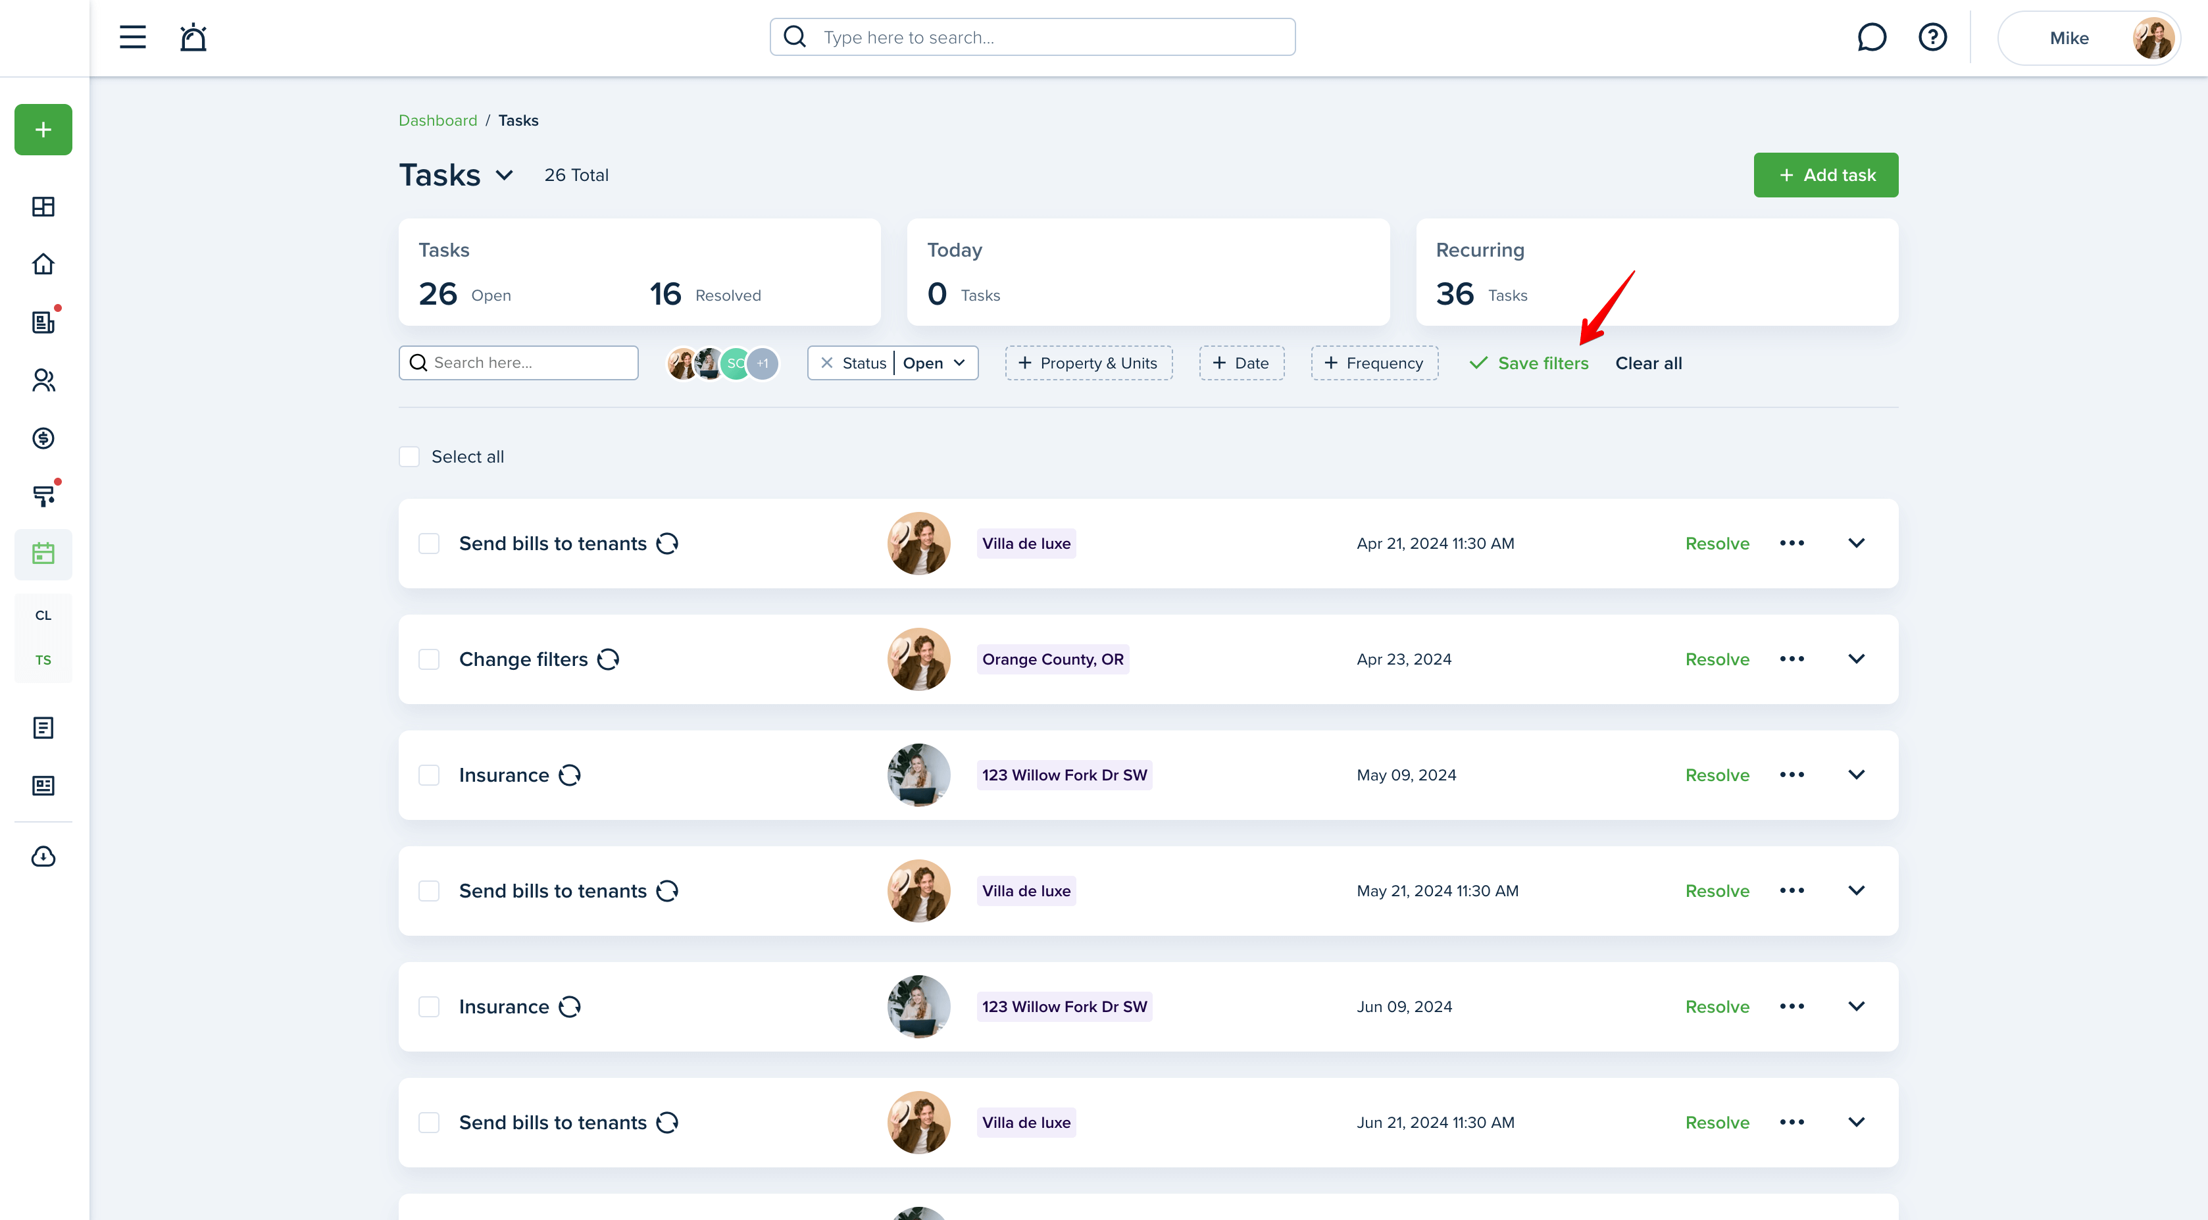Check the Select all checkbox
This screenshot has height=1220, width=2208.
[409, 457]
